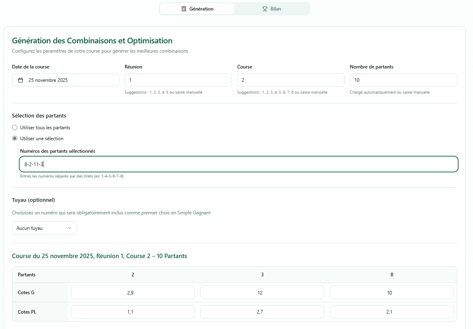Click the calendar icon in date field
Image resolution: width=473 pixels, height=329 pixels.
click(21, 80)
